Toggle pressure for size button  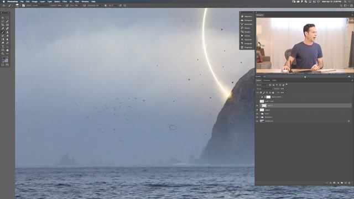coord(120,6)
